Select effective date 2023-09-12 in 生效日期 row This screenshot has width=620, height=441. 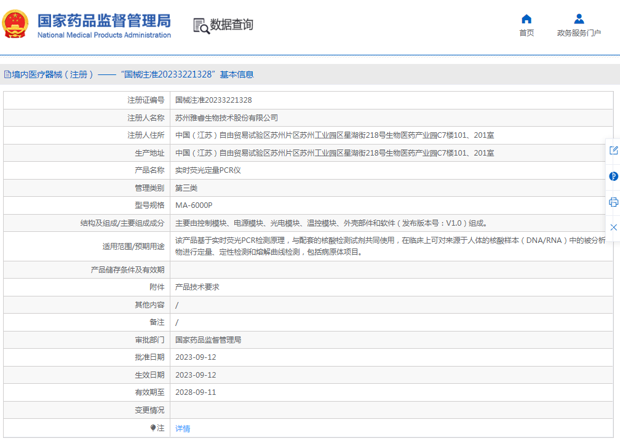point(196,375)
